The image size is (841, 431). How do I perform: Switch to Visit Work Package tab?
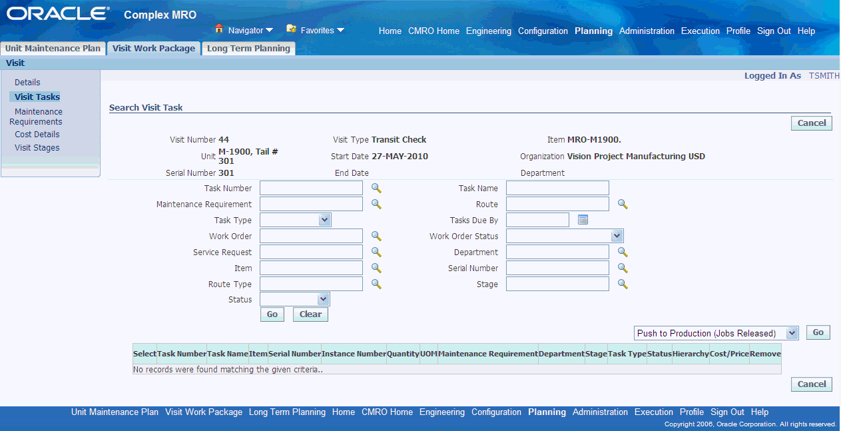(154, 48)
